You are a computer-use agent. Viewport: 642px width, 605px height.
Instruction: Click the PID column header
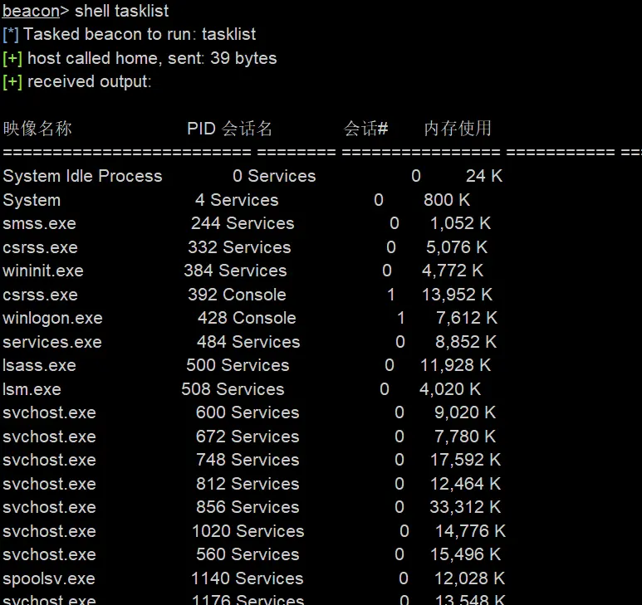click(x=201, y=129)
